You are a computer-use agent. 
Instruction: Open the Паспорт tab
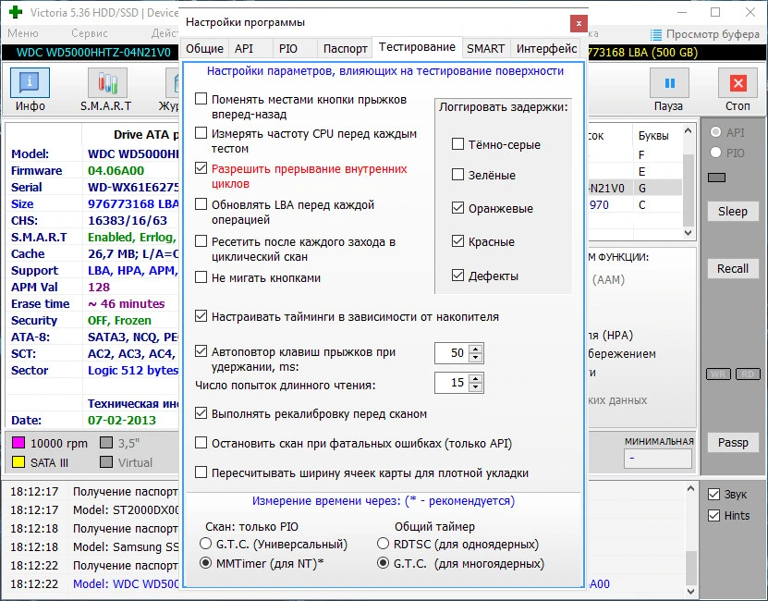point(345,48)
